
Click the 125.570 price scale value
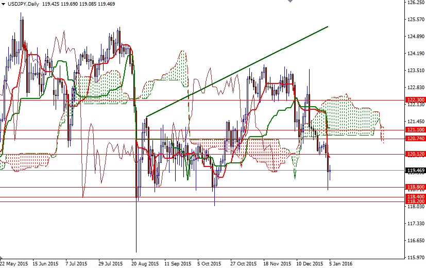[416, 19]
